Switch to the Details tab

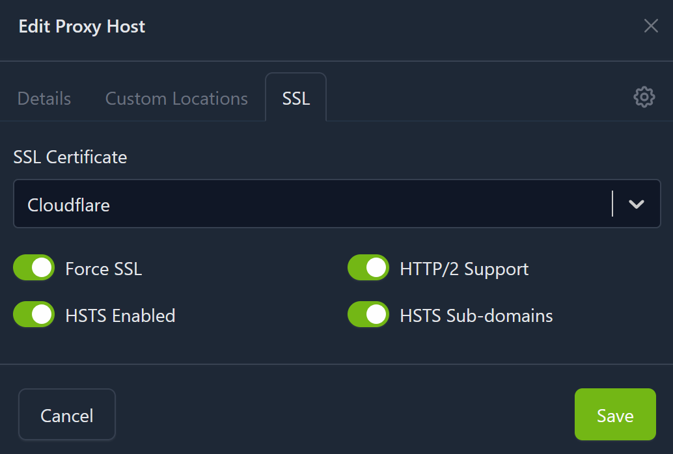44,98
